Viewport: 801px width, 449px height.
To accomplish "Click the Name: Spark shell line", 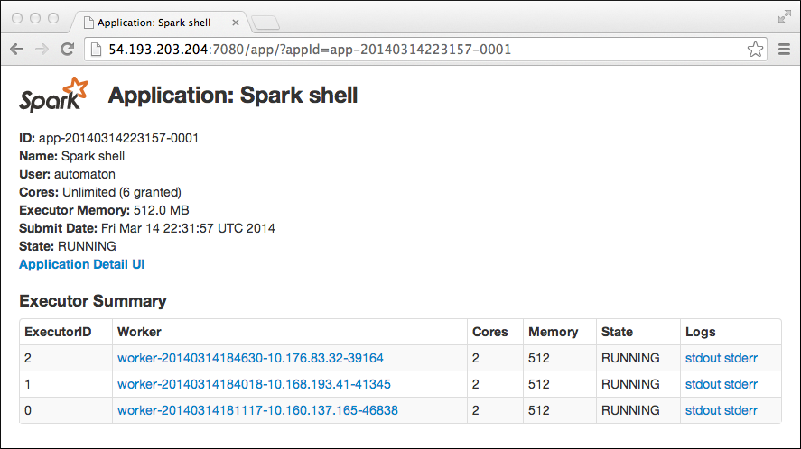I will 72,156.
